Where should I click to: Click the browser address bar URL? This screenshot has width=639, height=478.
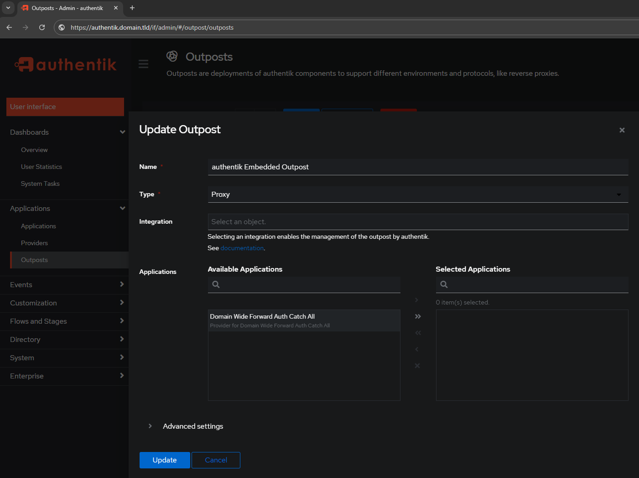click(152, 27)
